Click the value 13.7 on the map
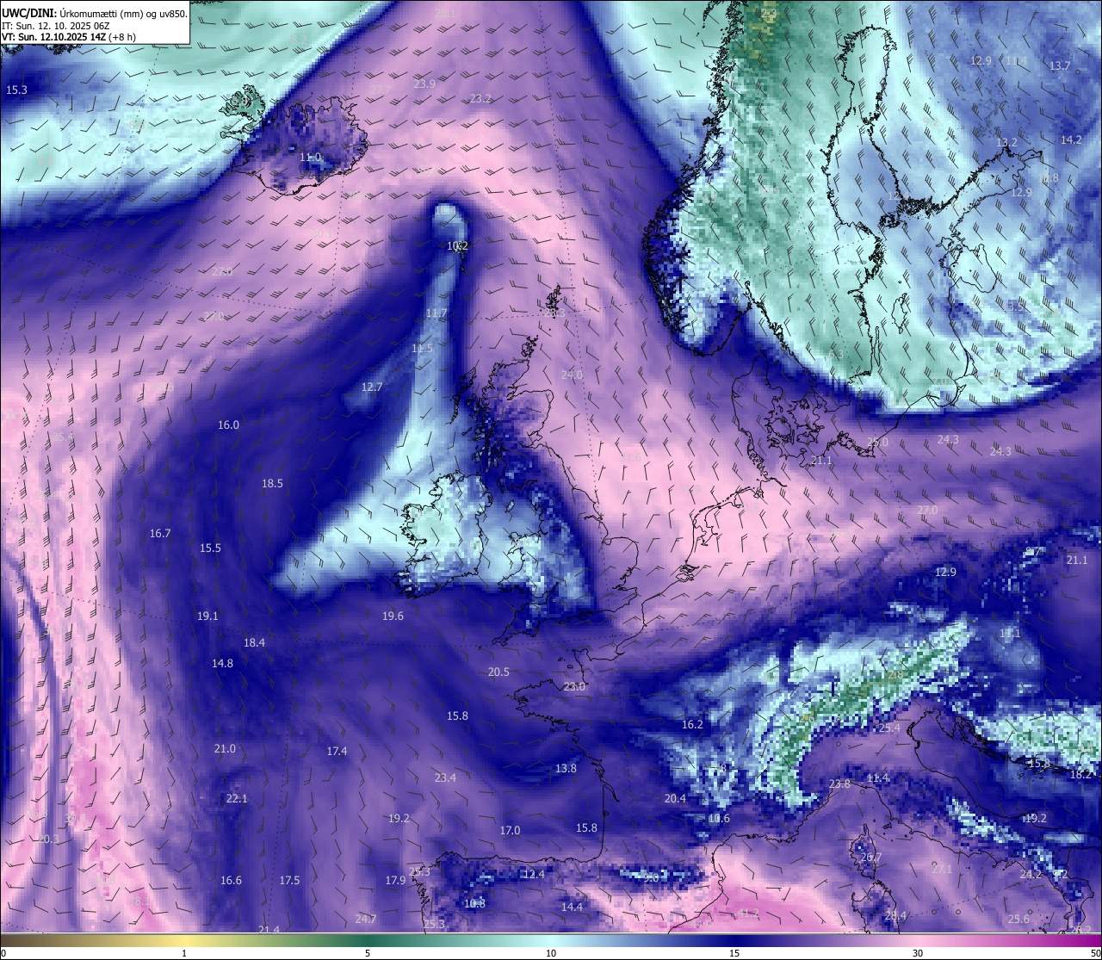The image size is (1102, 960). click(x=1060, y=65)
